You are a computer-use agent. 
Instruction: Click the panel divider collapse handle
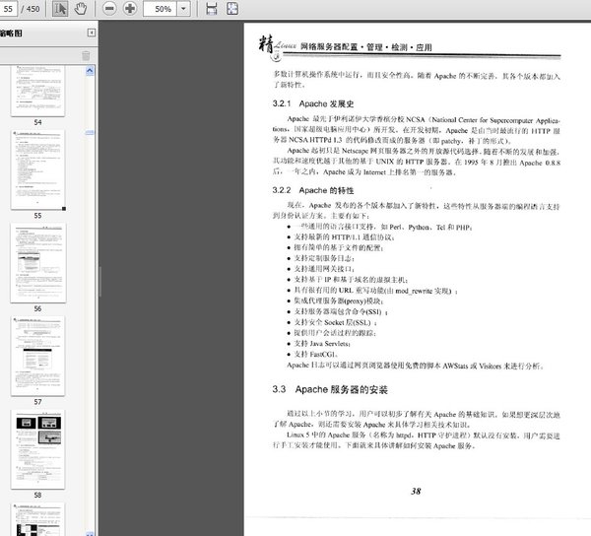(99, 281)
